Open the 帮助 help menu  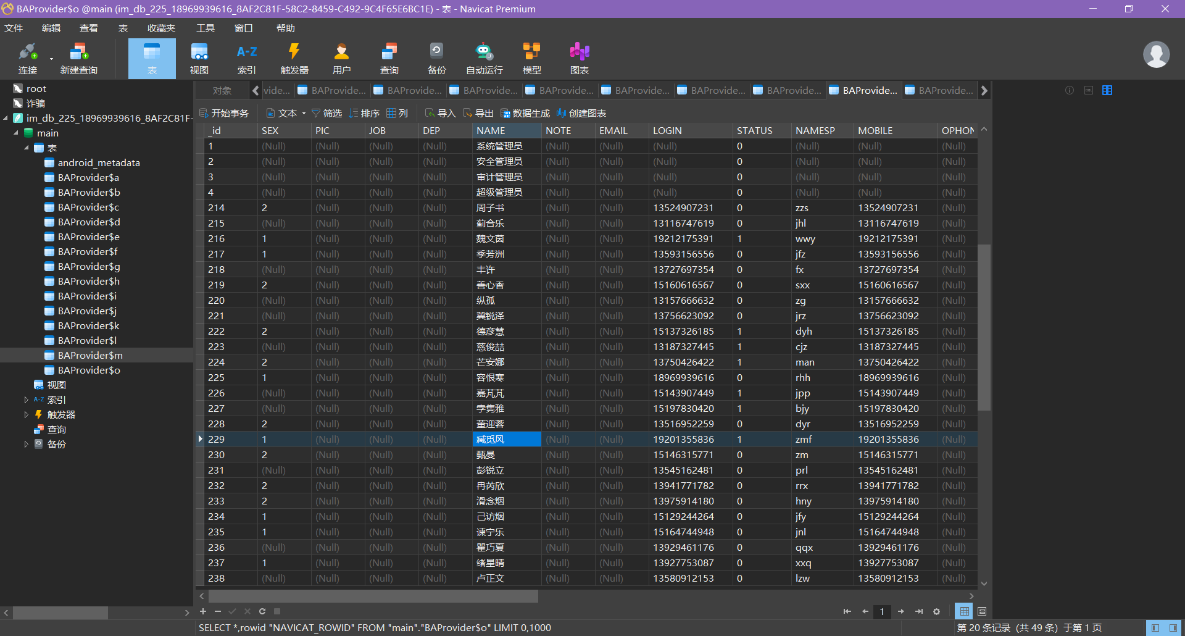[286, 28]
